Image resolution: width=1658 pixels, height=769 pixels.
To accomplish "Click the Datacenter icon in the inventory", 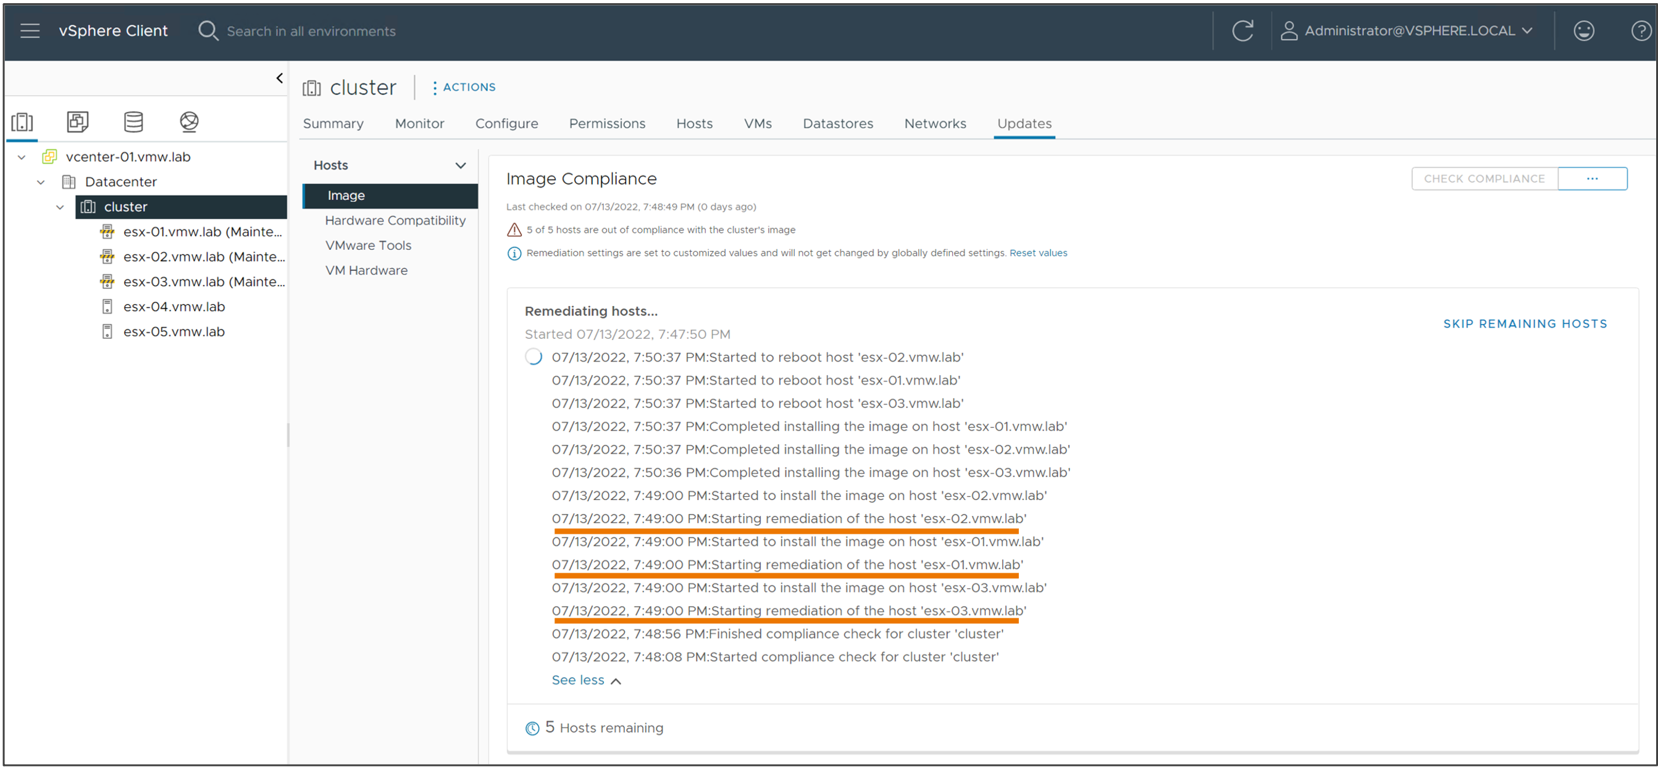I will (68, 181).
